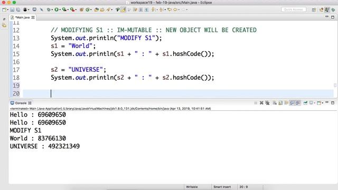338x190 pixels.
Task: Run the program with green play button
Action: tap(57, 9)
